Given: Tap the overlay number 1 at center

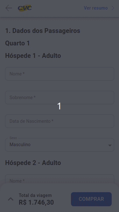Looking at the screenshot, I should point(59,106).
